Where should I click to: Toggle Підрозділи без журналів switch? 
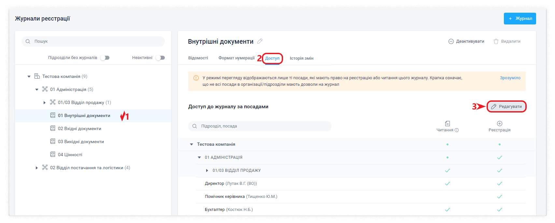105,58
